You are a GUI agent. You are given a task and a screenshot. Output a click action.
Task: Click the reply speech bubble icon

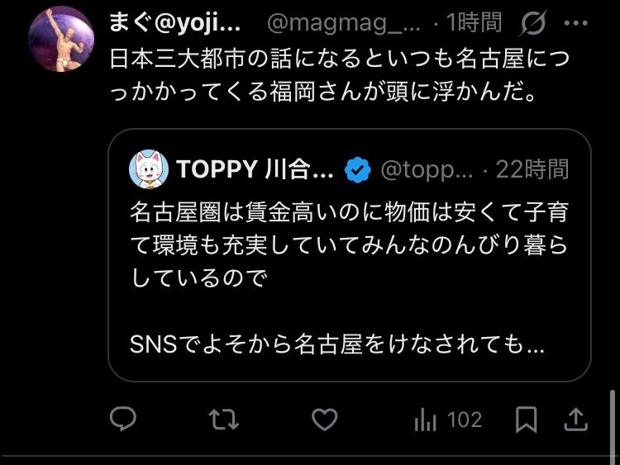pyautogui.click(x=123, y=420)
